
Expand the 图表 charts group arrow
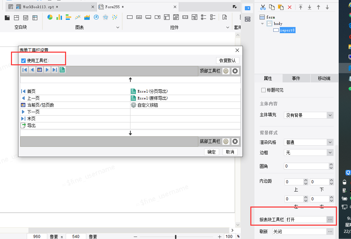(118, 27)
